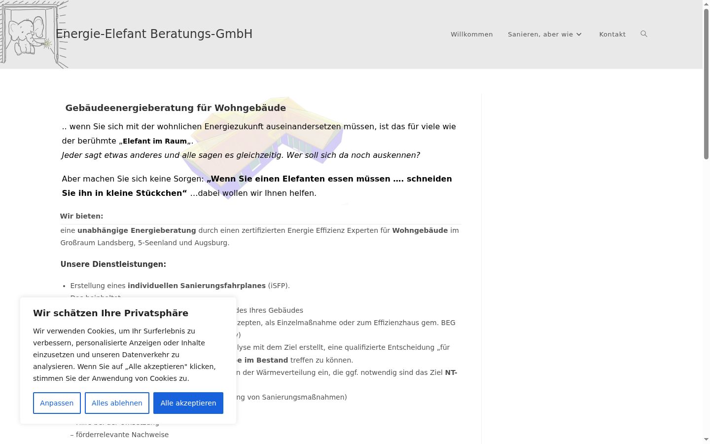This screenshot has width=710, height=444.
Task: Open the Sanieren, aber wie menu
Action: tap(545, 34)
